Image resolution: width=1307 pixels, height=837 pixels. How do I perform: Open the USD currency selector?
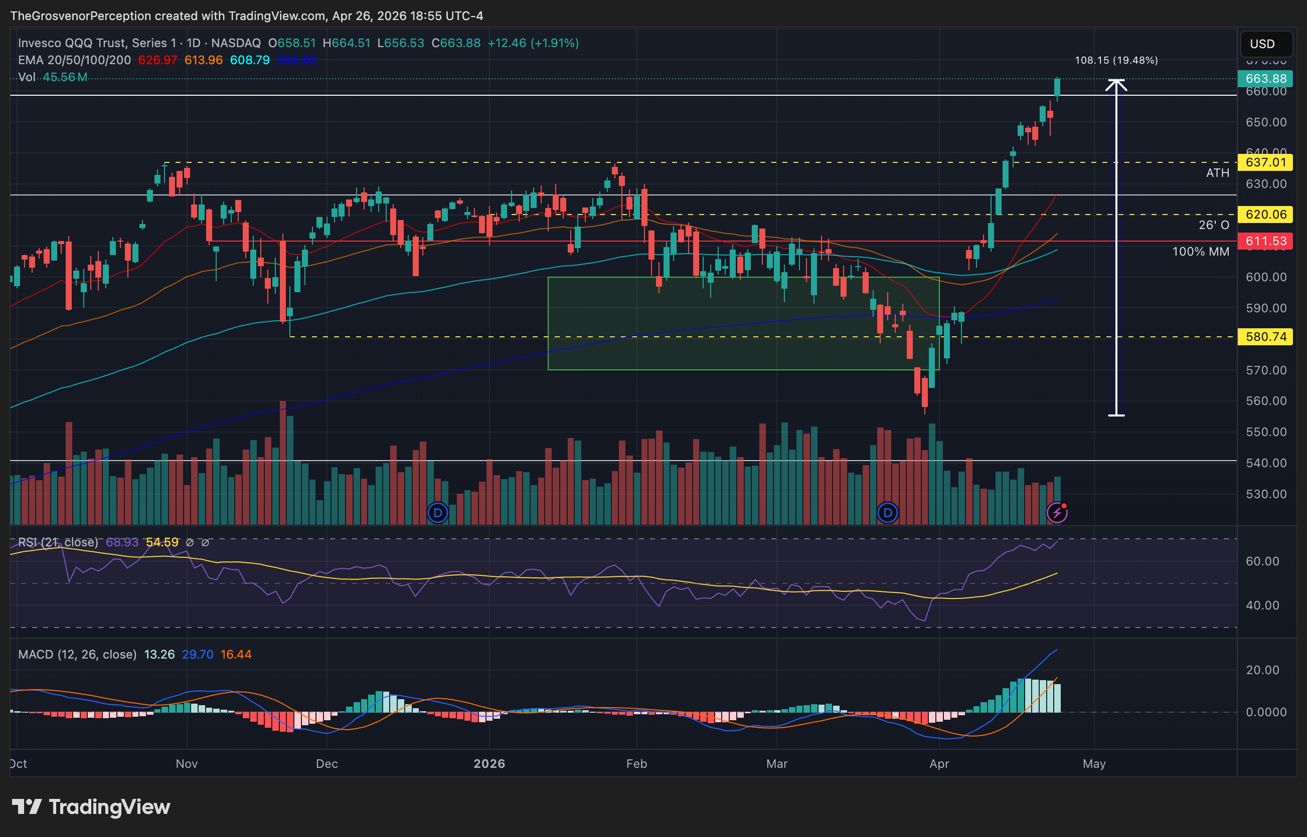tap(1266, 44)
